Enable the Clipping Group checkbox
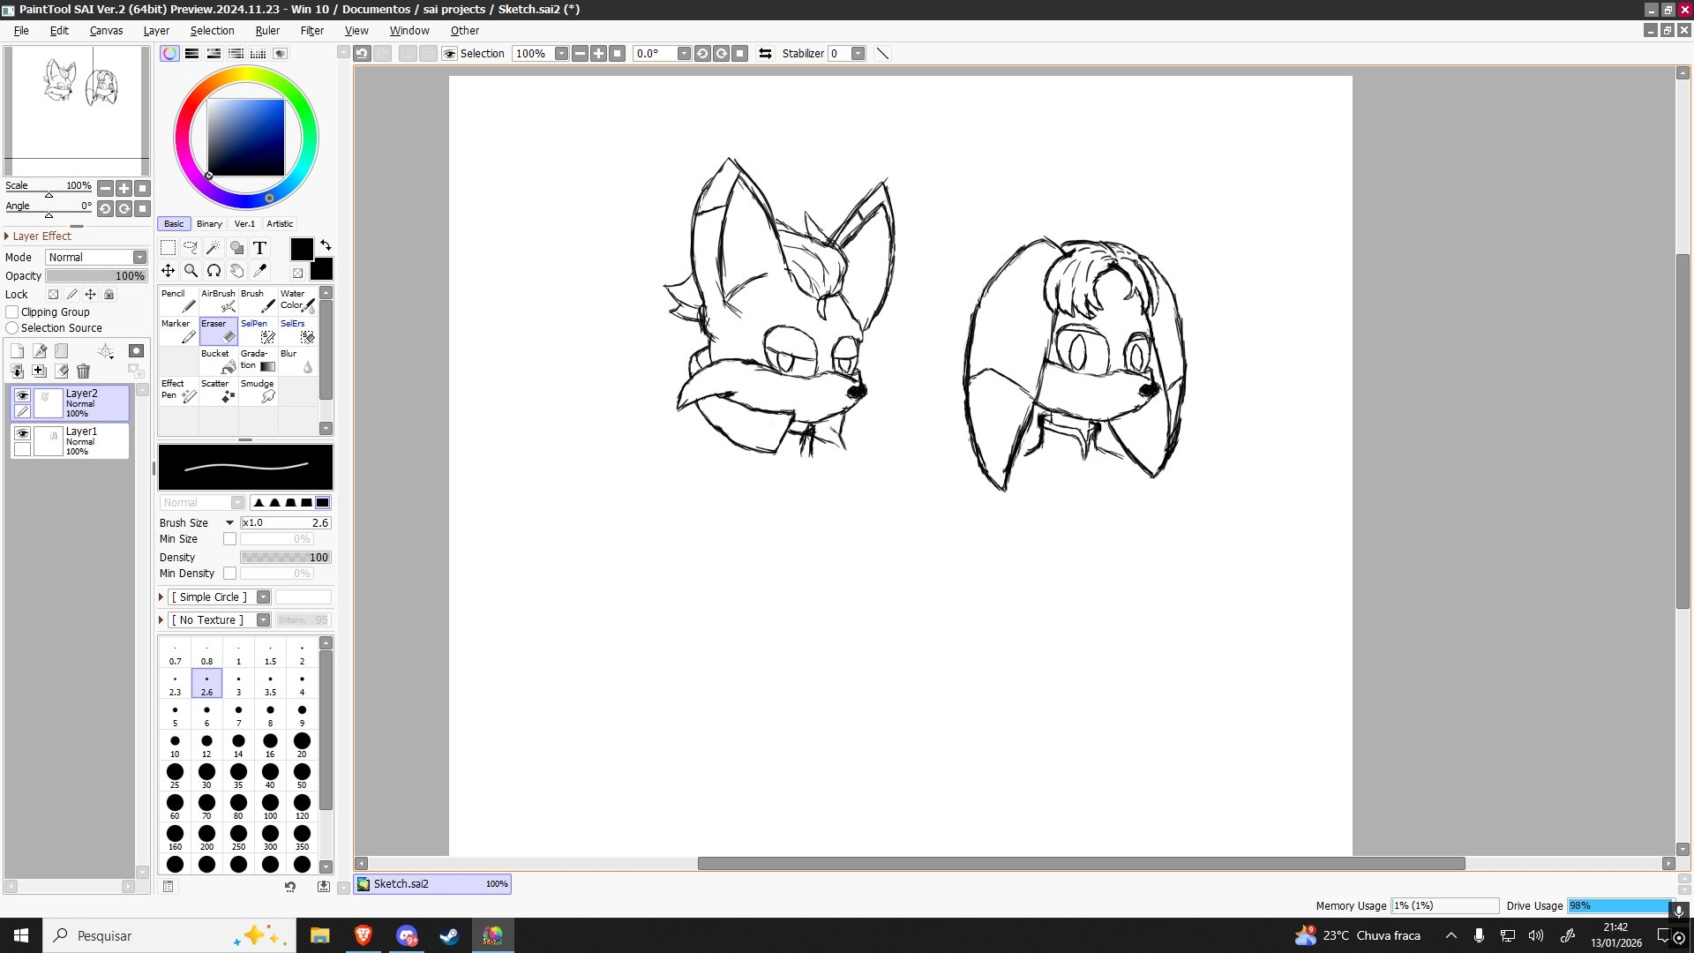Viewport: 1694px width, 953px height. tap(12, 312)
